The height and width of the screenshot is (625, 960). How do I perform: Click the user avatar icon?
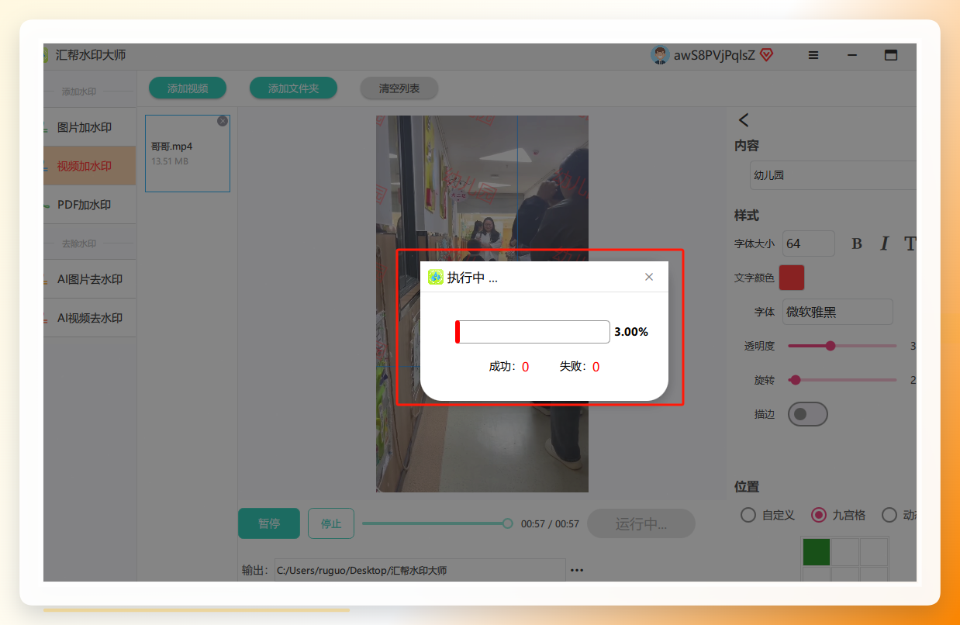[660, 55]
